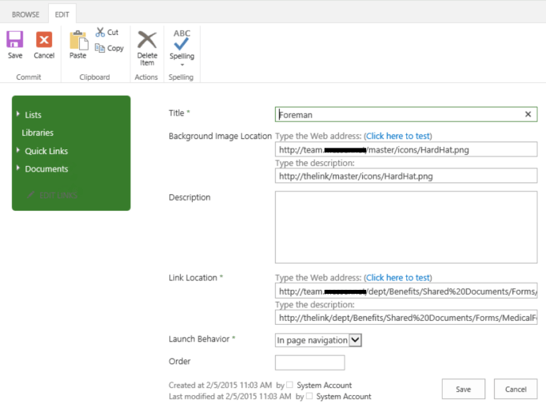This screenshot has width=546, height=404.
Task: Click the ribbon Save icon
Action: 15,39
